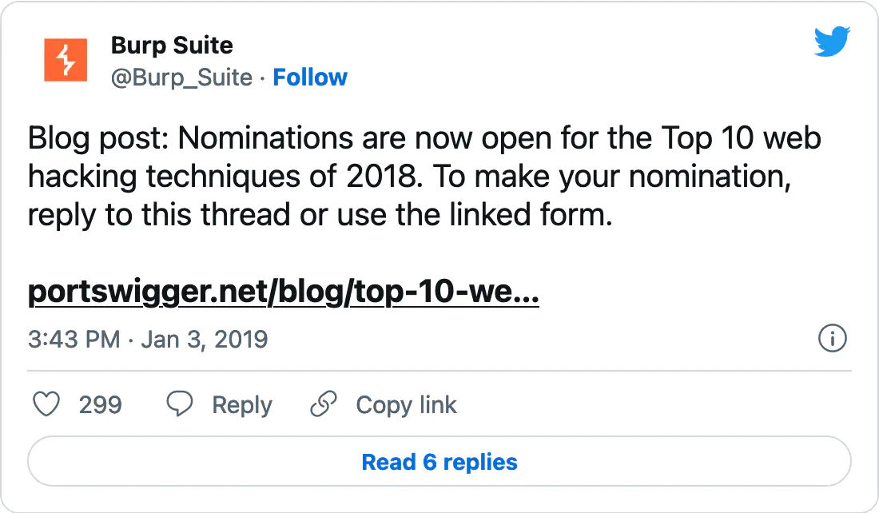Image resolution: width=879 pixels, height=513 pixels.
Task: Click the reply speech bubble icon
Action: point(180,404)
